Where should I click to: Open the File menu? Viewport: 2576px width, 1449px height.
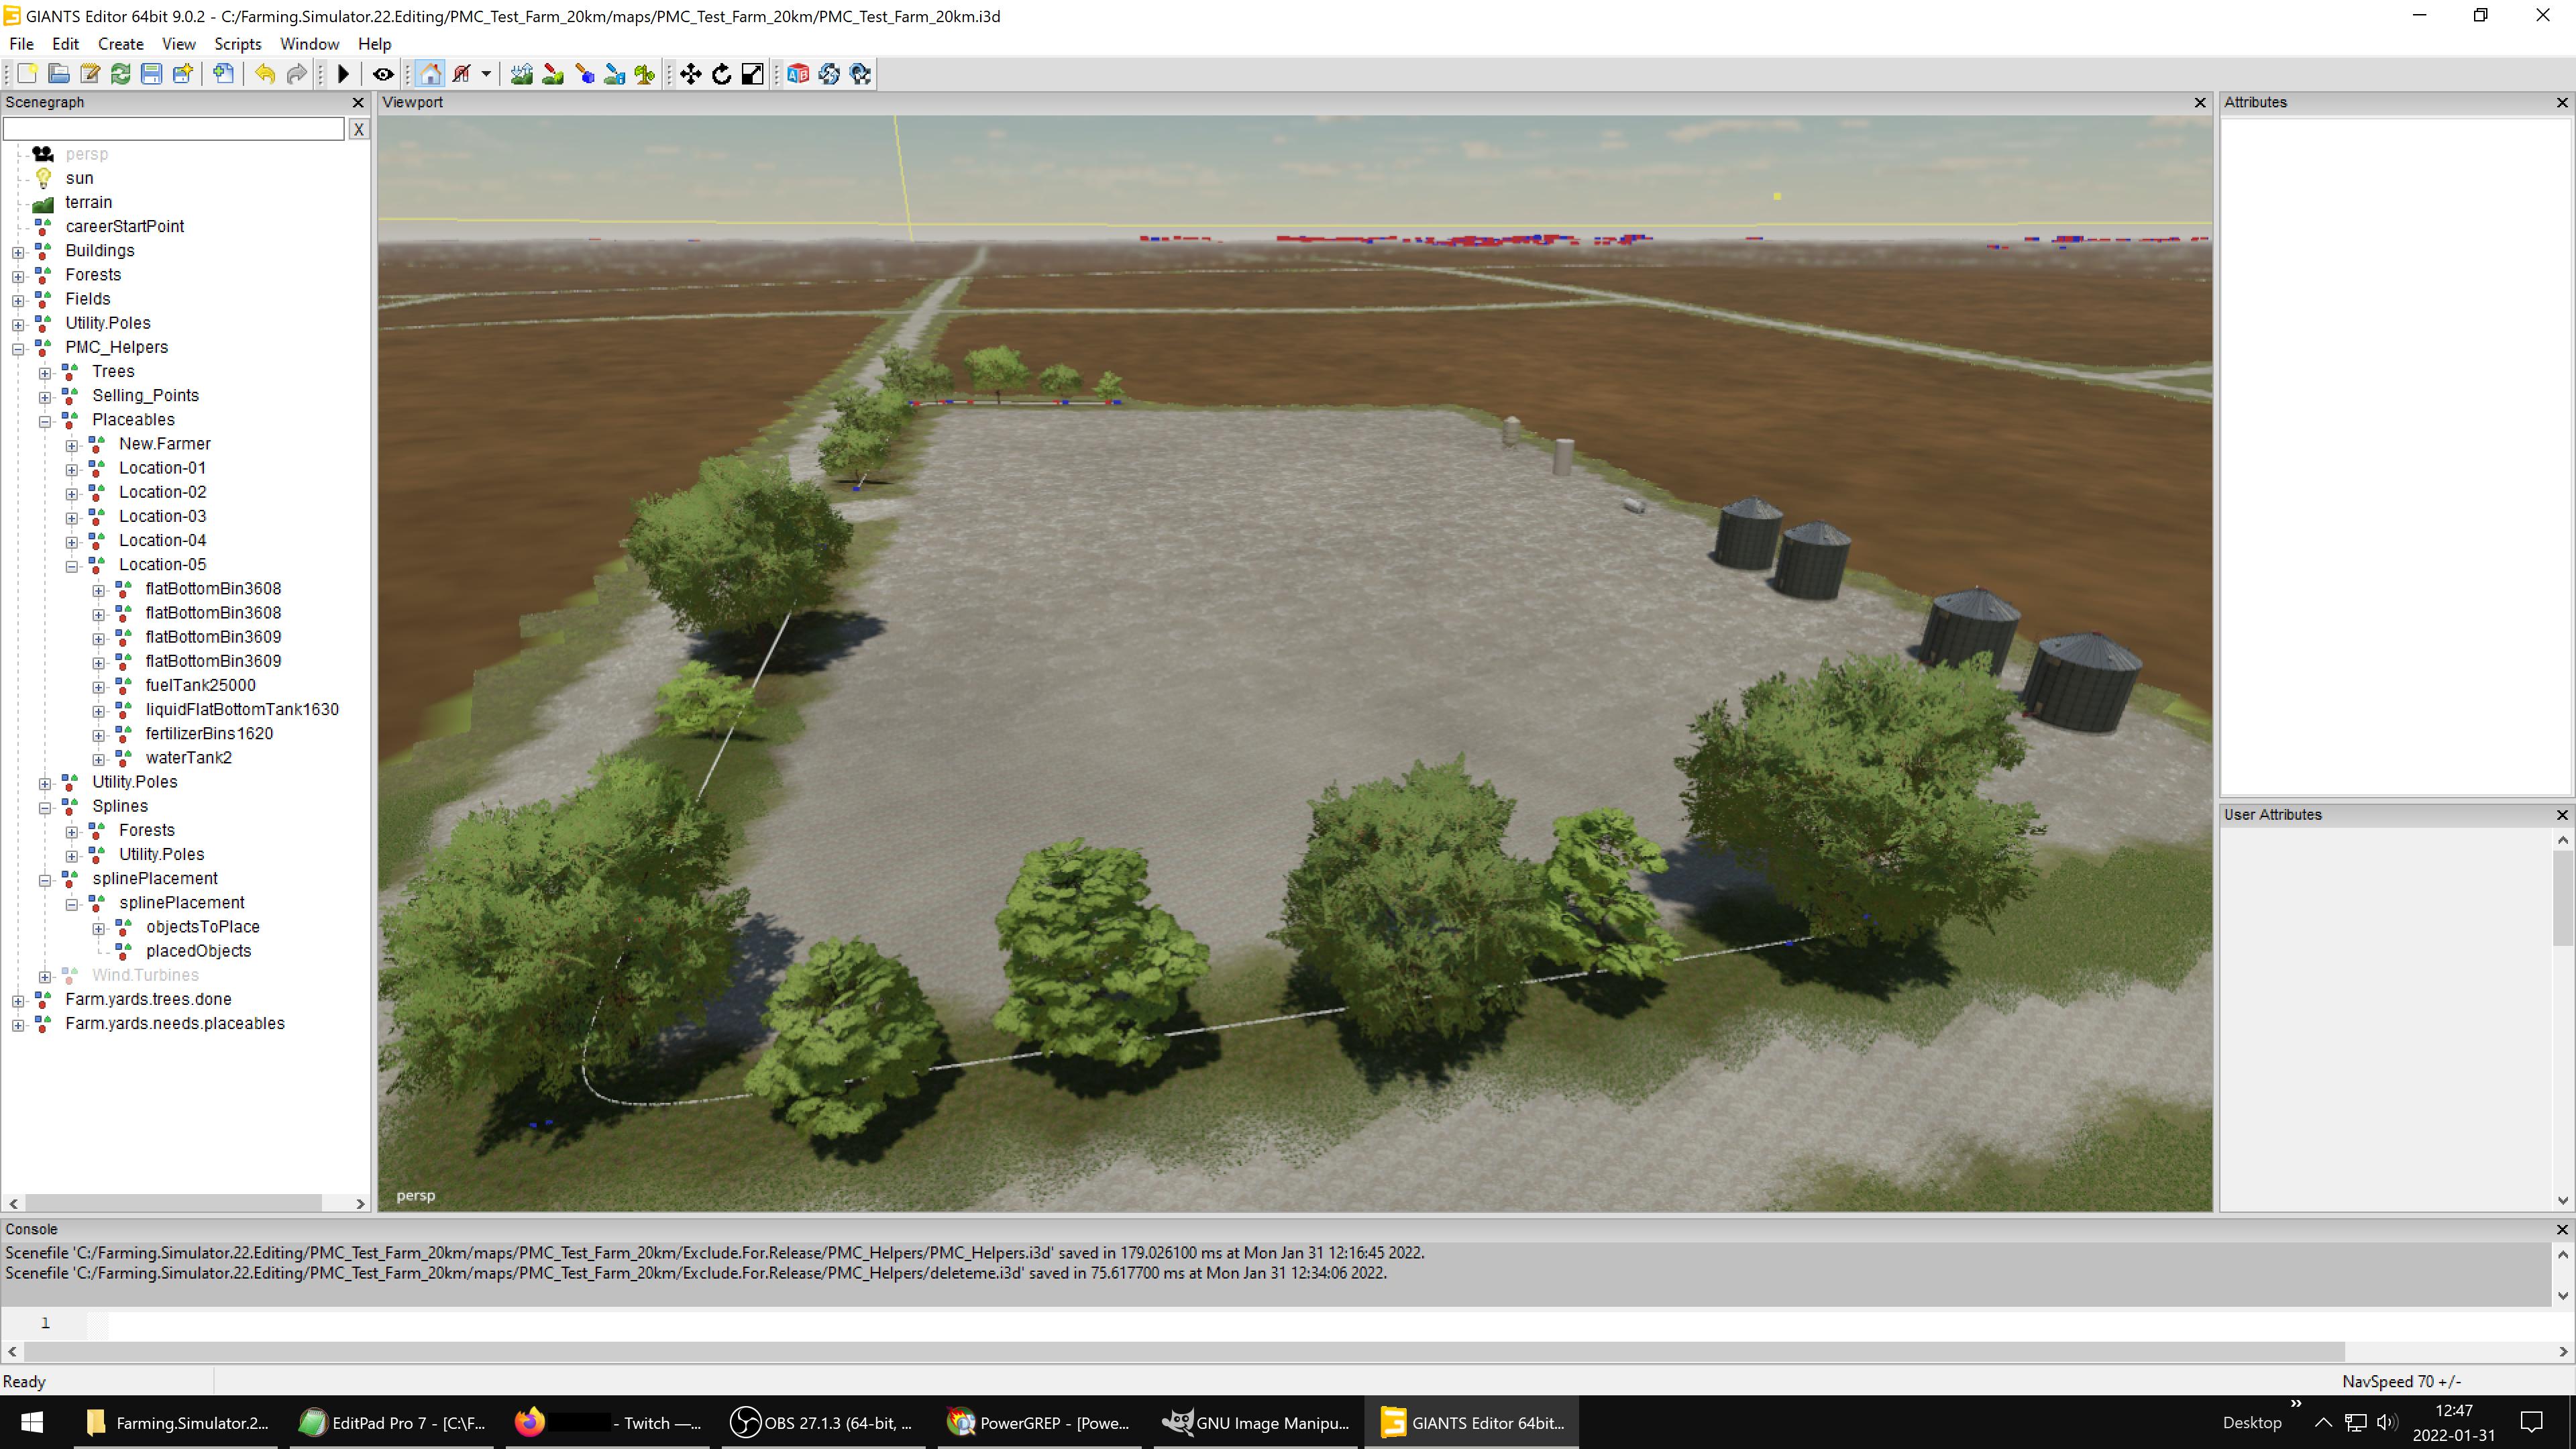click(x=21, y=44)
